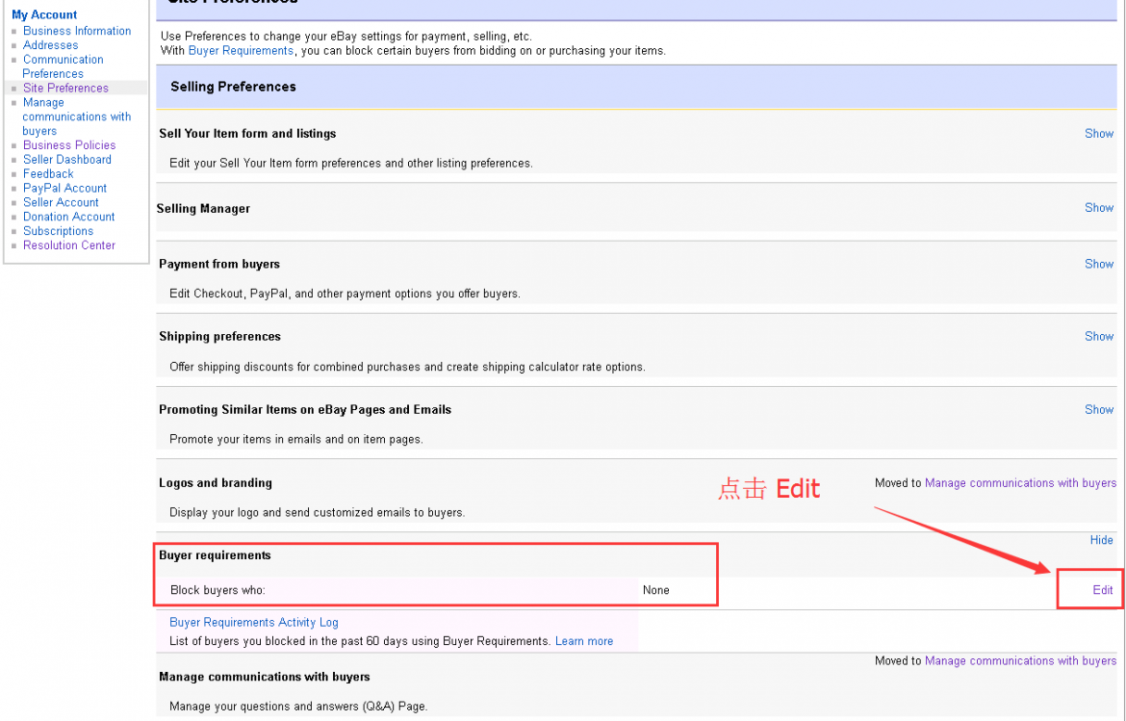Show Promoting Similar Items settings
This screenshot has width=1126, height=721.
tap(1098, 409)
